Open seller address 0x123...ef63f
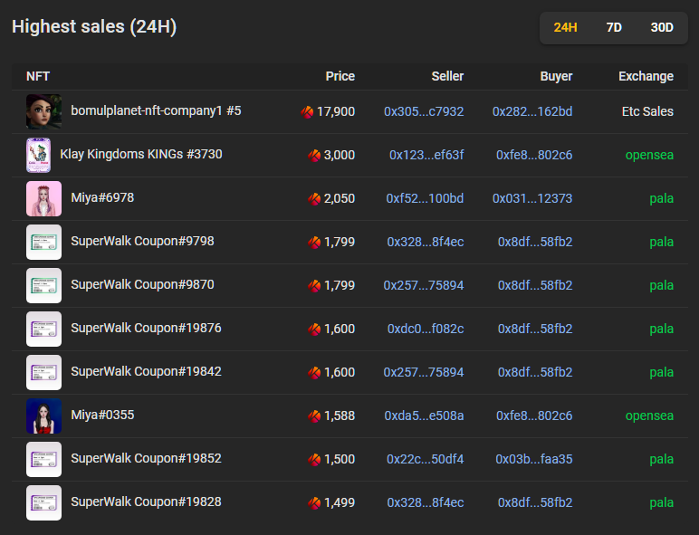Viewport: 699px width, 535px height. coord(426,155)
